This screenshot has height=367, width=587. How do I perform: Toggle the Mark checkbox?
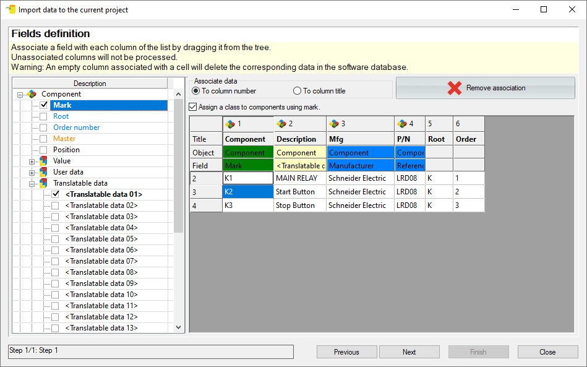pyautogui.click(x=44, y=105)
